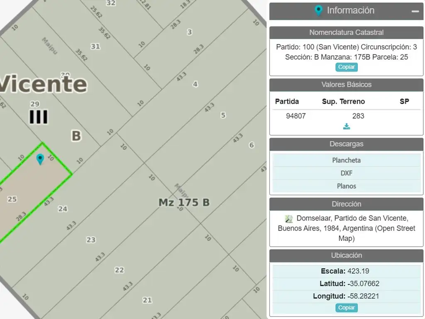Collapse the Información panel with minus icon
This screenshot has width=425, height=319.
coord(415,11)
